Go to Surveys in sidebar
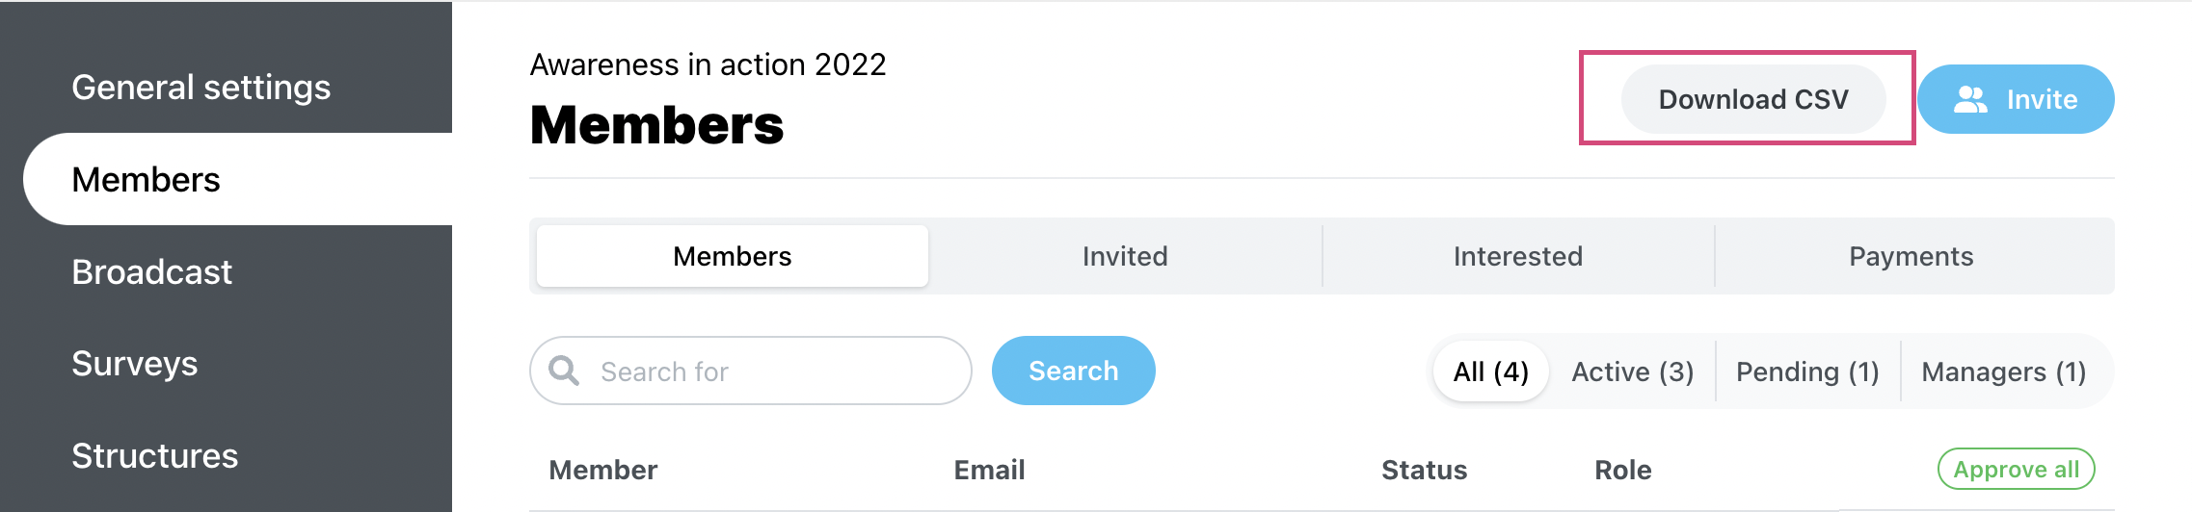The height and width of the screenshot is (512, 2192). [135, 364]
